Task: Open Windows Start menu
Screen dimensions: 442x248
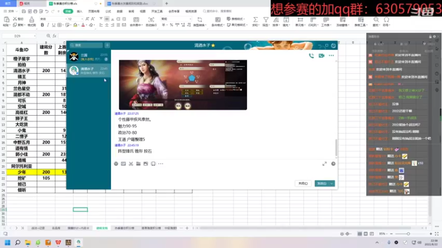Action: click(x=8, y=242)
